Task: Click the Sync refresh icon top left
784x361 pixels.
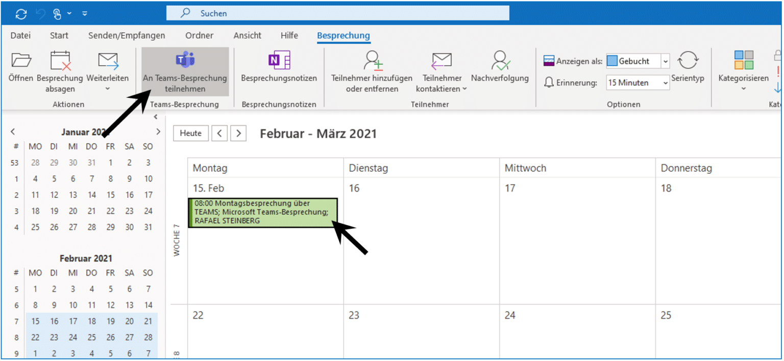Action: [x=20, y=13]
